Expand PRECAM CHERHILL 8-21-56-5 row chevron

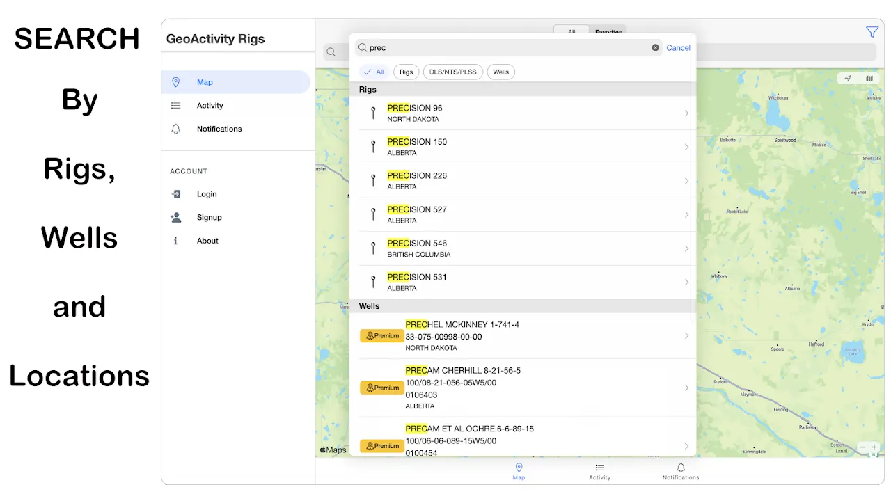(686, 388)
